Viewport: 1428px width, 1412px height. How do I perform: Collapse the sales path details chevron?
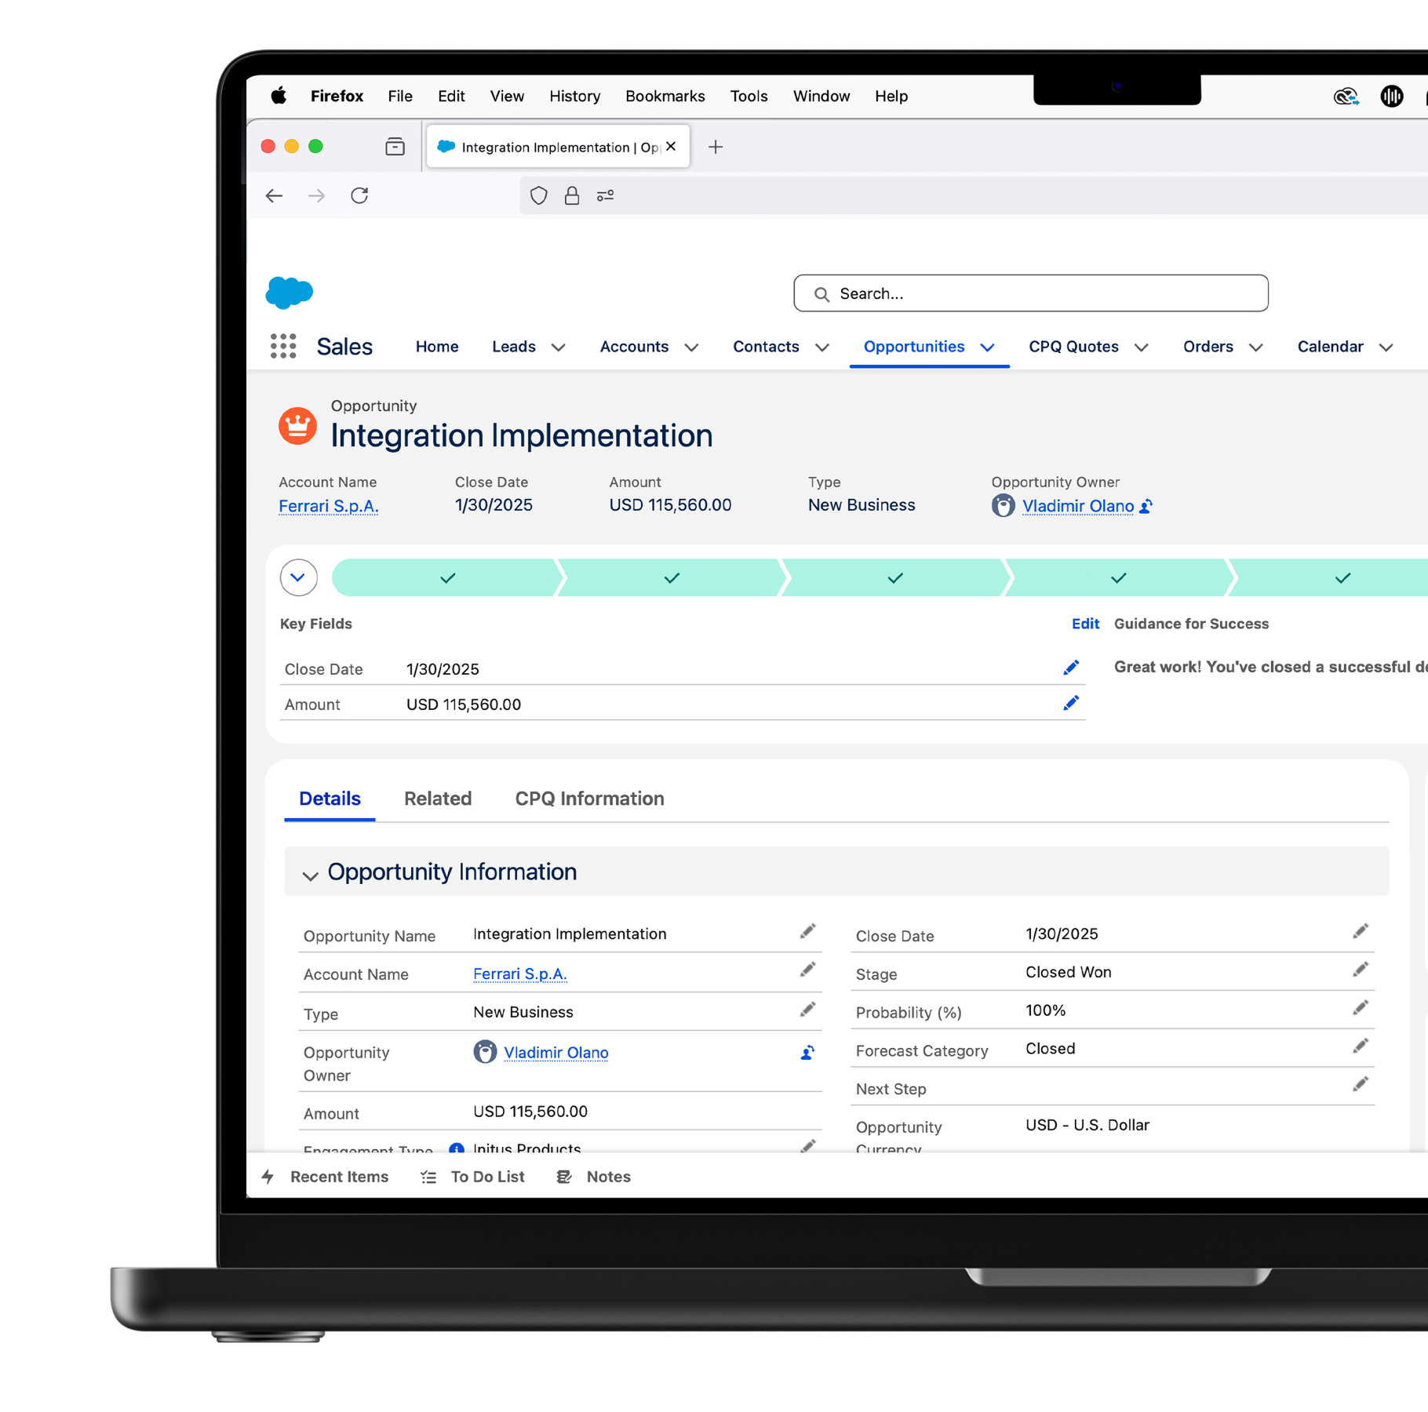298,577
